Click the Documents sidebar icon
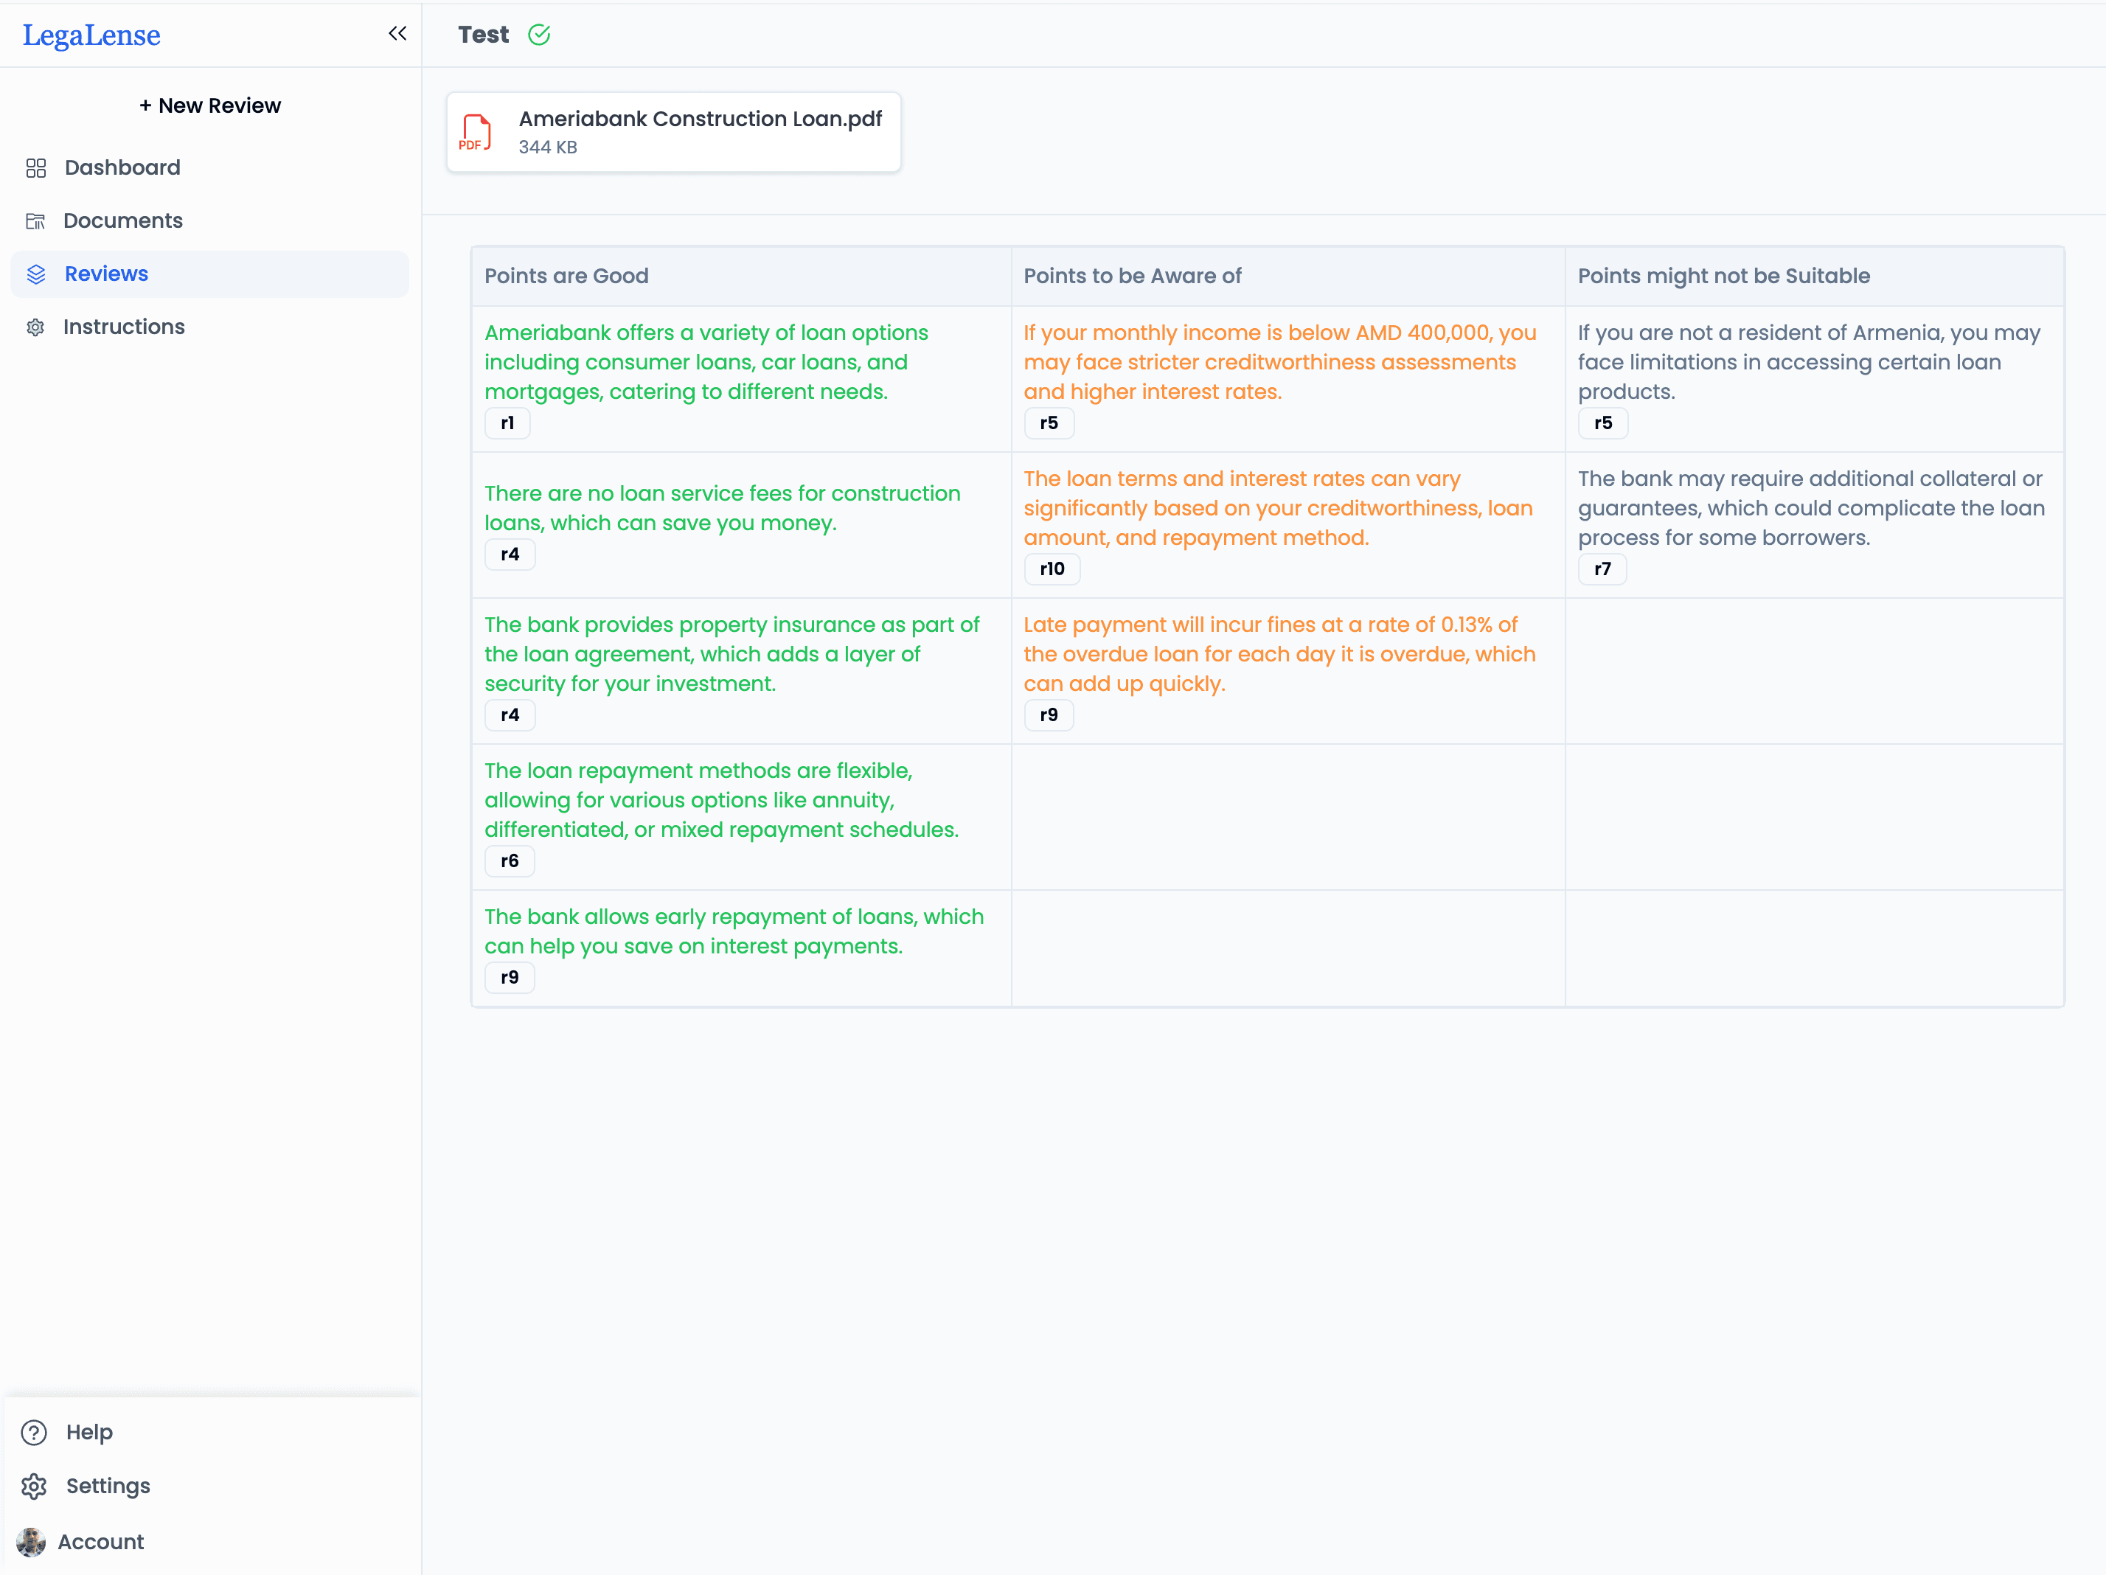Screen dimensions: 2106x1575 (35, 220)
